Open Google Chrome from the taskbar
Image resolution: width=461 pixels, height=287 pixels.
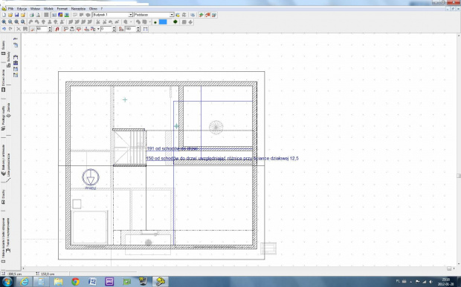75,282
